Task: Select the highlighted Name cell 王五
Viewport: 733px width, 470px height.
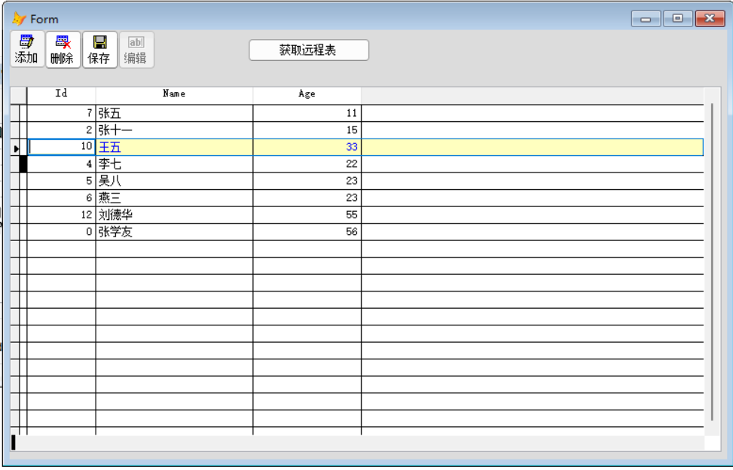Action: [x=174, y=147]
